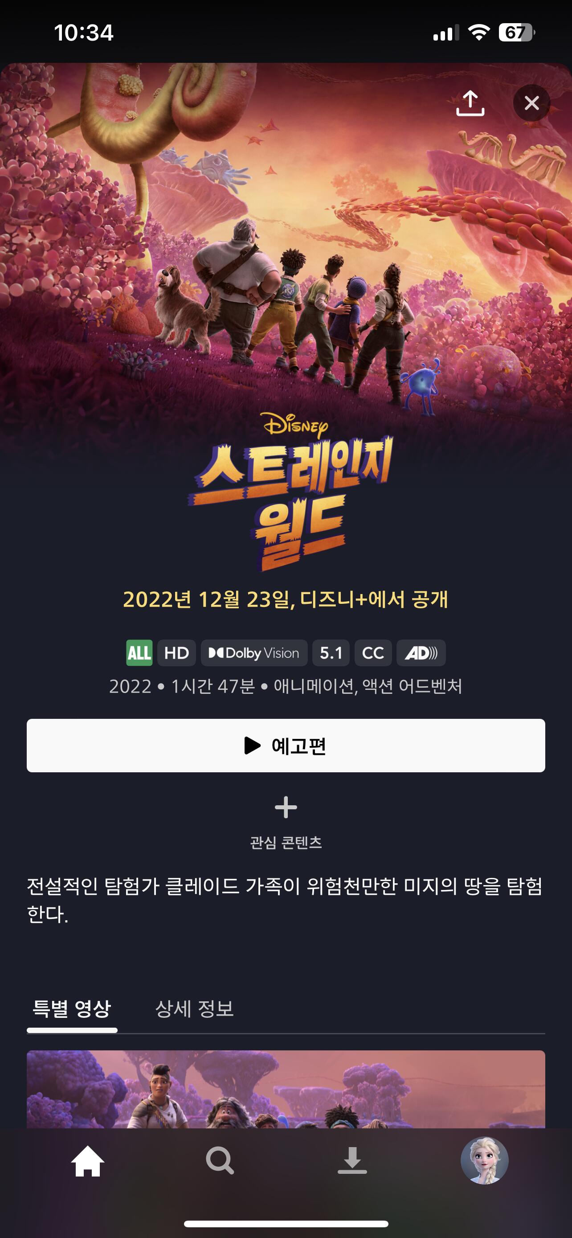Image resolution: width=572 pixels, height=1238 pixels.
Task: Tap the 5.1 surround sound badge
Action: [x=331, y=652]
